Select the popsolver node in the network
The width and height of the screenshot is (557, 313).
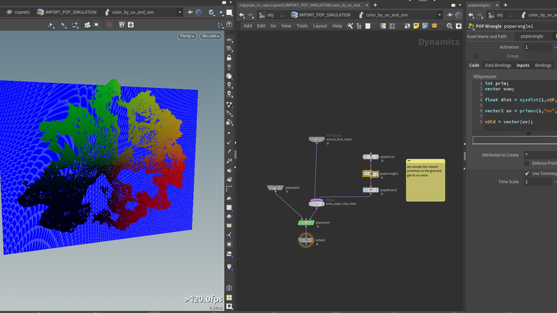[307, 222]
